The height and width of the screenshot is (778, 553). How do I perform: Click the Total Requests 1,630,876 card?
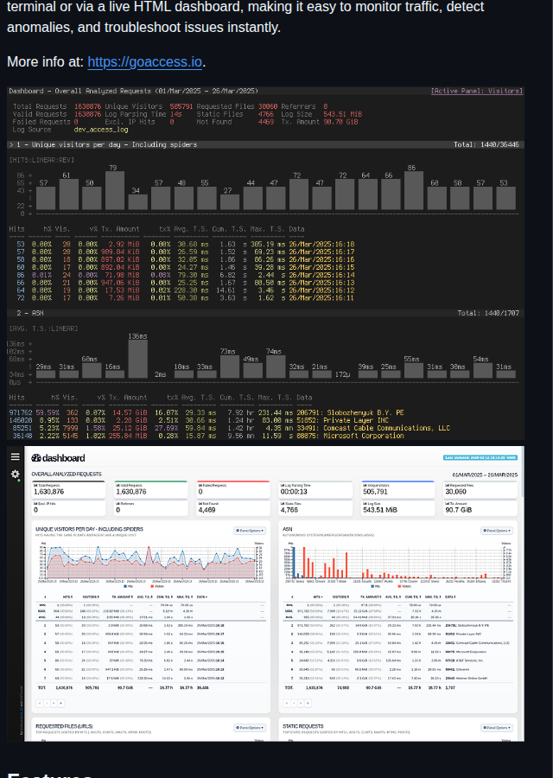pyautogui.click(x=68, y=489)
